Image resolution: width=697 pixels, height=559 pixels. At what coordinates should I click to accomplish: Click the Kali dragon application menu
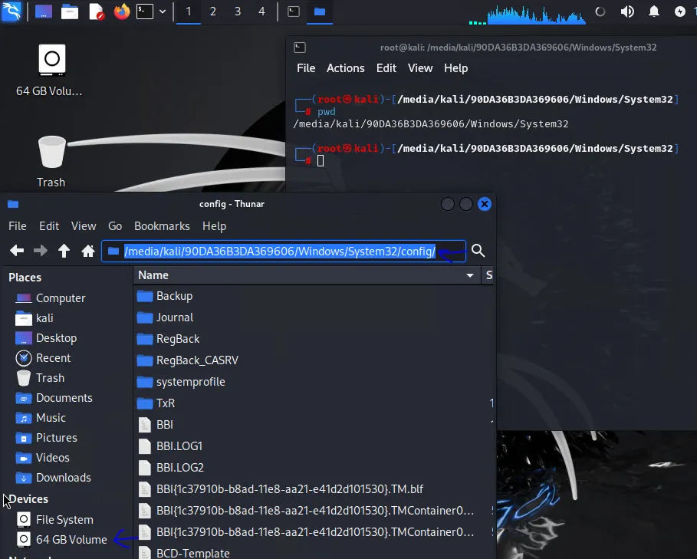pyautogui.click(x=11, y=12)
